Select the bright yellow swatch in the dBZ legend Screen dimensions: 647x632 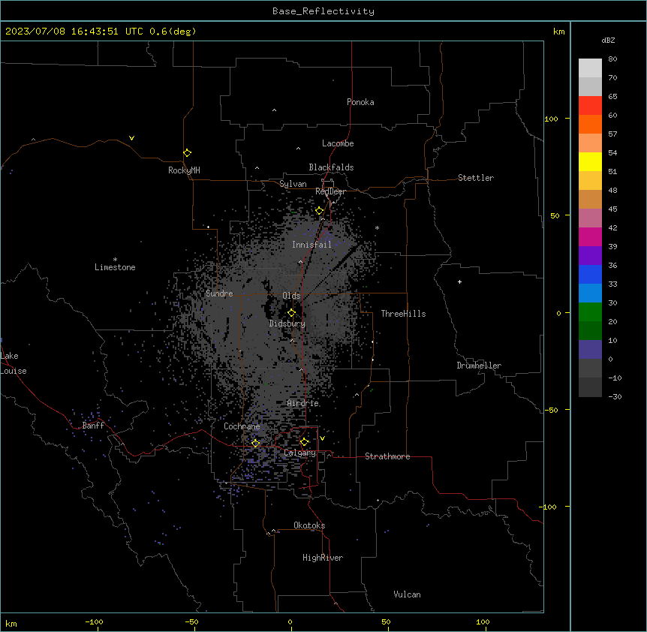[x=590, y=161]
